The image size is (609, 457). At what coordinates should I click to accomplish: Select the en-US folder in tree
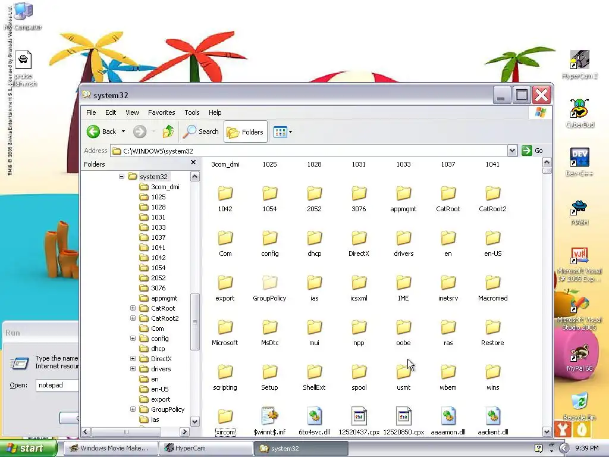point(154,389)
